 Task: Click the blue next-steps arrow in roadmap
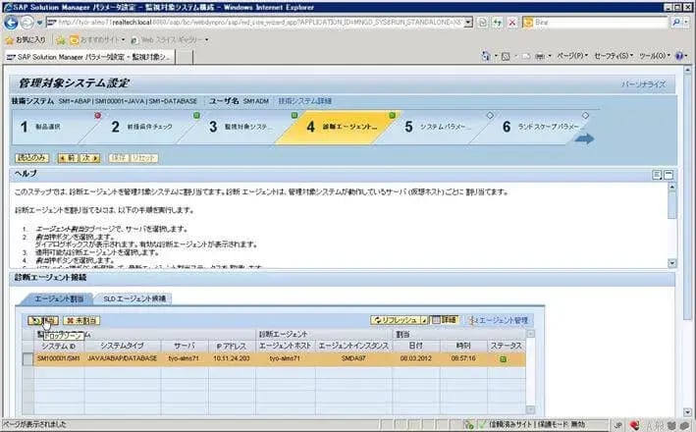tap(584, 138)
